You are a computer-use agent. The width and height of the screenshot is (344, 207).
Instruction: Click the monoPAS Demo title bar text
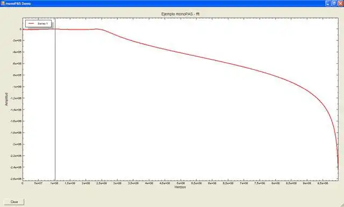pyautogui.click(x=18, y=4)
